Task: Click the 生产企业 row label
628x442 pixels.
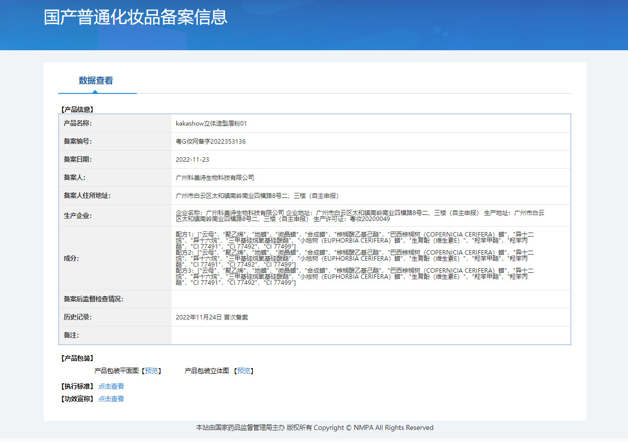Action: pos(78,216)
